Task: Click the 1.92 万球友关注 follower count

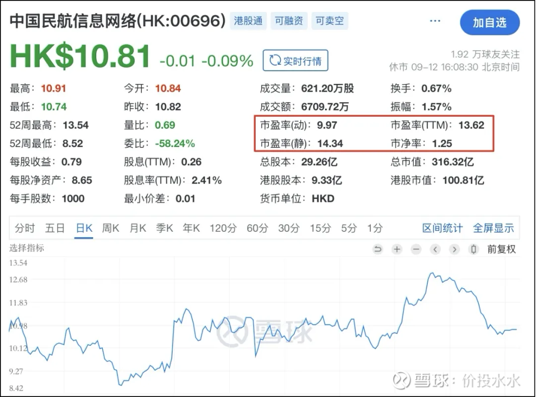Action: point(485,54)
